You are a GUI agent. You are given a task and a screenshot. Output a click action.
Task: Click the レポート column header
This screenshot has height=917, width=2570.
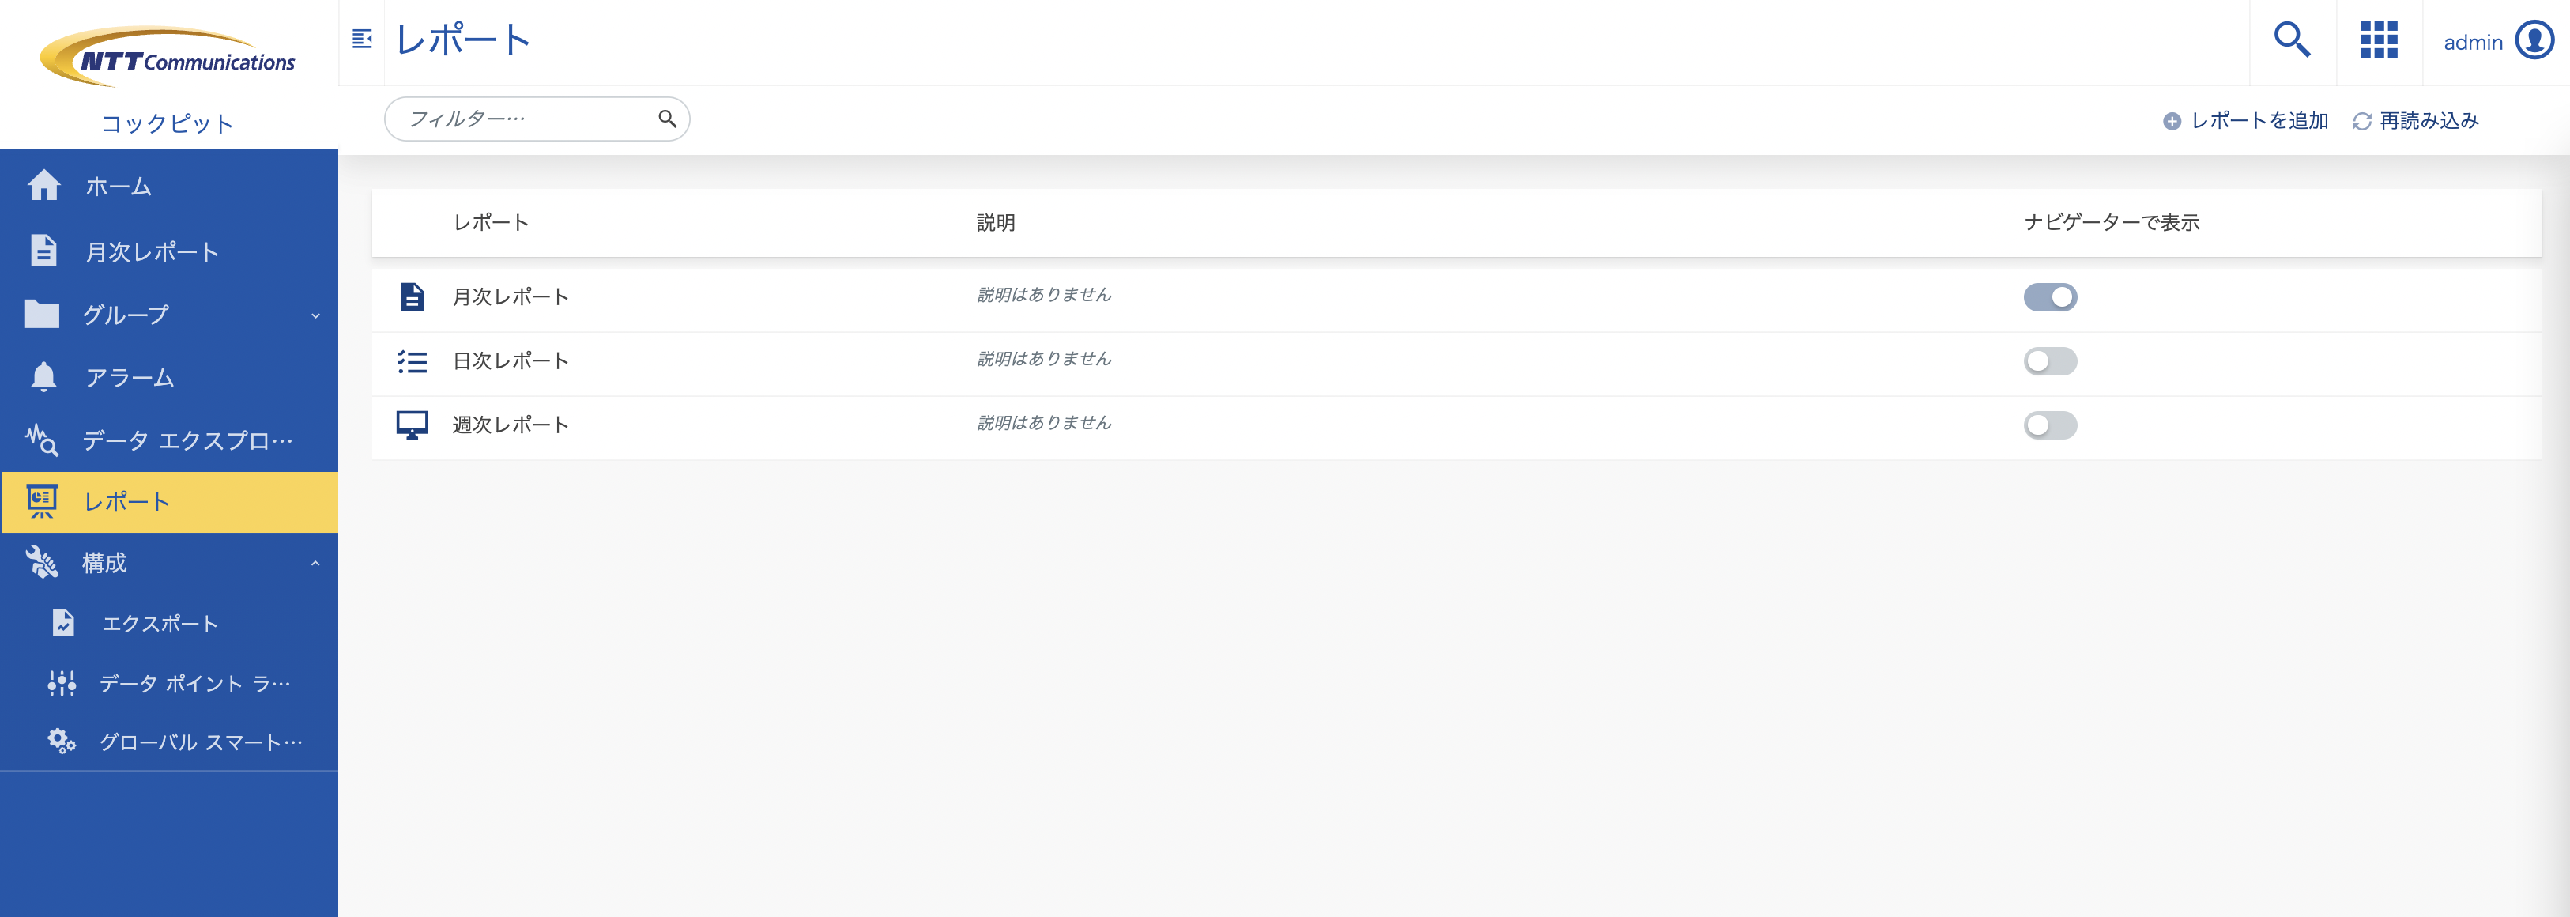pos(491,222)
